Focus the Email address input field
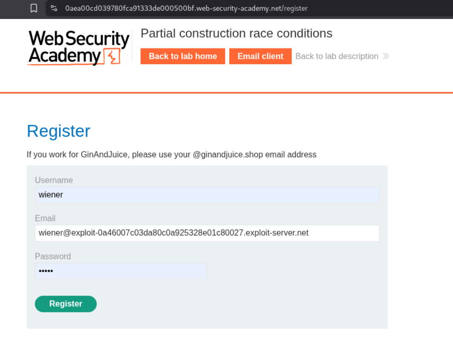 click(x=207, y=233)
